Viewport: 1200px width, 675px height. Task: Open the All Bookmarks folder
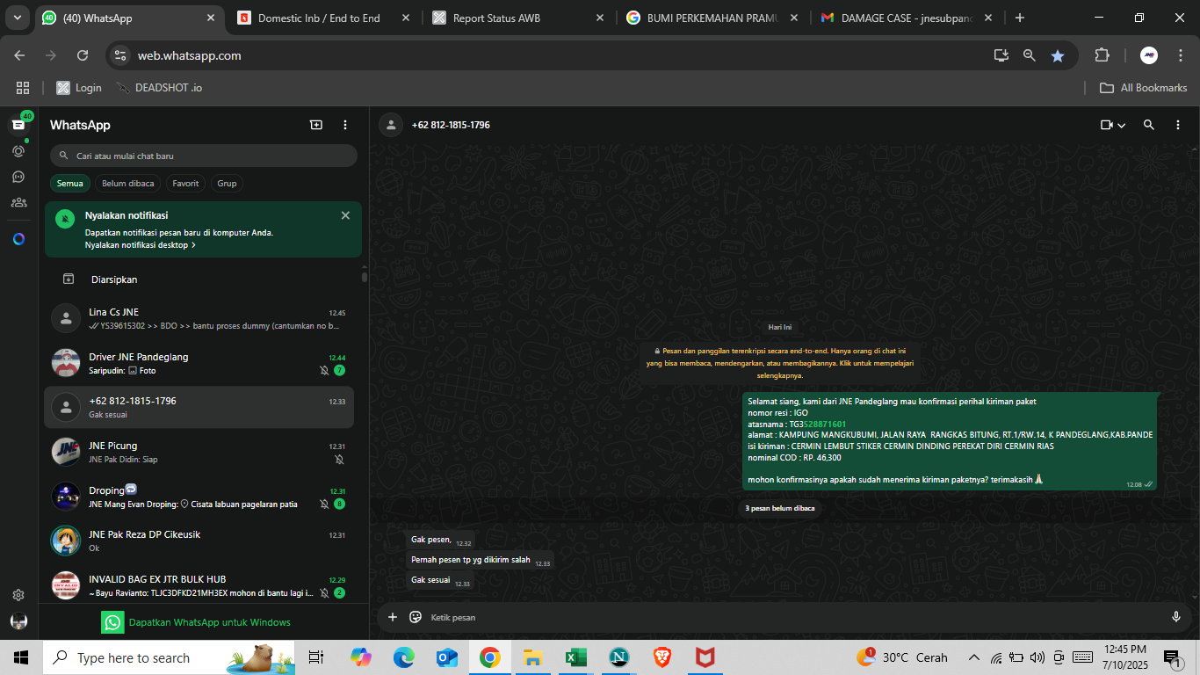click(1144, 88)
